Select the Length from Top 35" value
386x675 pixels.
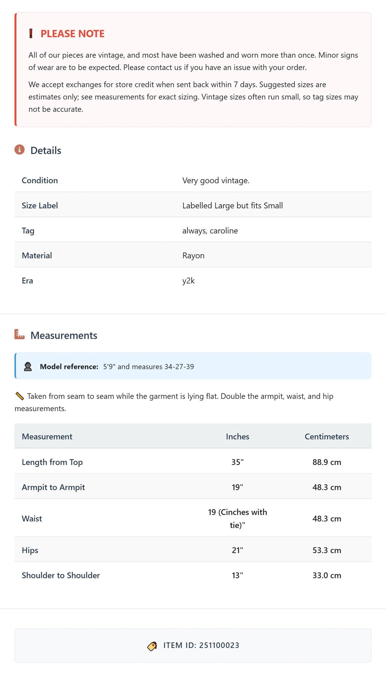tap(237, 462)
